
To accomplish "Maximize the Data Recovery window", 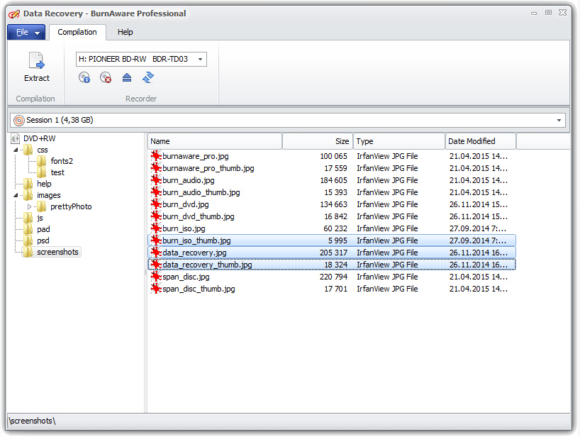I will (x=548, y=13).
